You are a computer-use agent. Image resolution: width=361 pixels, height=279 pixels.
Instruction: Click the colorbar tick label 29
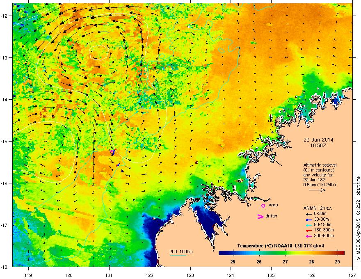(x=338, y=262)
